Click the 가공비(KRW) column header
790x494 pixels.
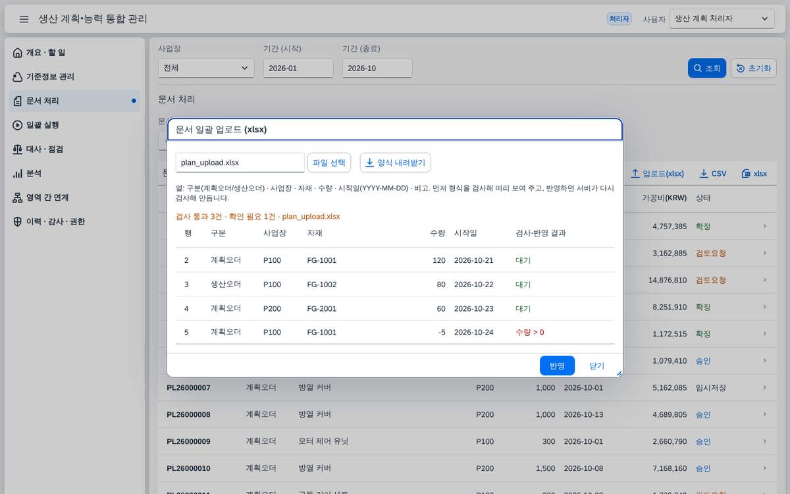(664, 198)
